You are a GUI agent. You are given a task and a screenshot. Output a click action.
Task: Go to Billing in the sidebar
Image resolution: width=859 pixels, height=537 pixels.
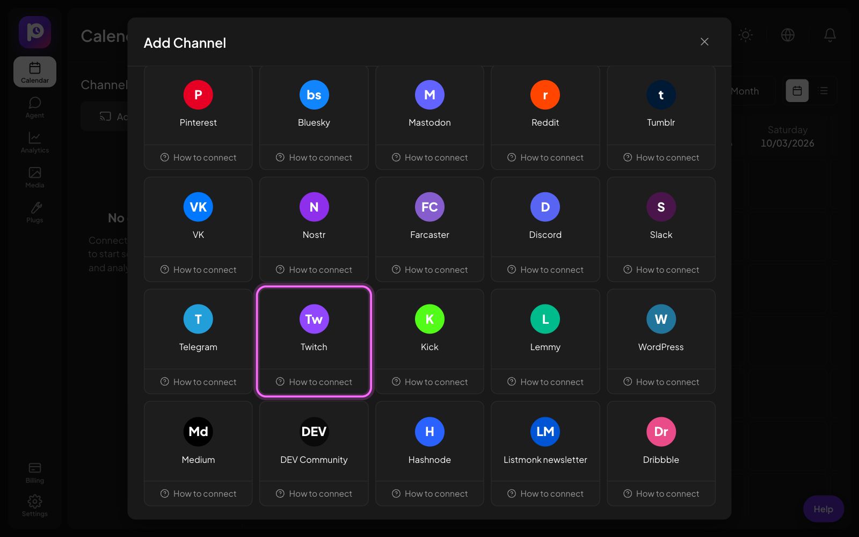35,473
